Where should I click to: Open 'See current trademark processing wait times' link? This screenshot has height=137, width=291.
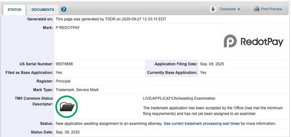pyautogui.click(x=202, y=123)
